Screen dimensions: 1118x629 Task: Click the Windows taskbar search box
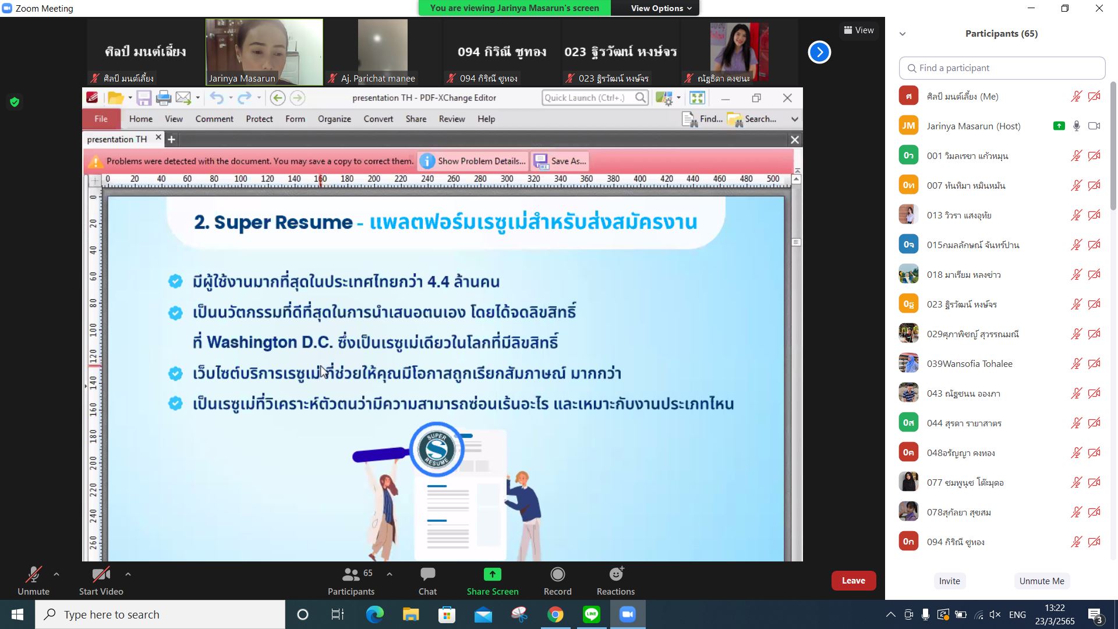(160, 614)
